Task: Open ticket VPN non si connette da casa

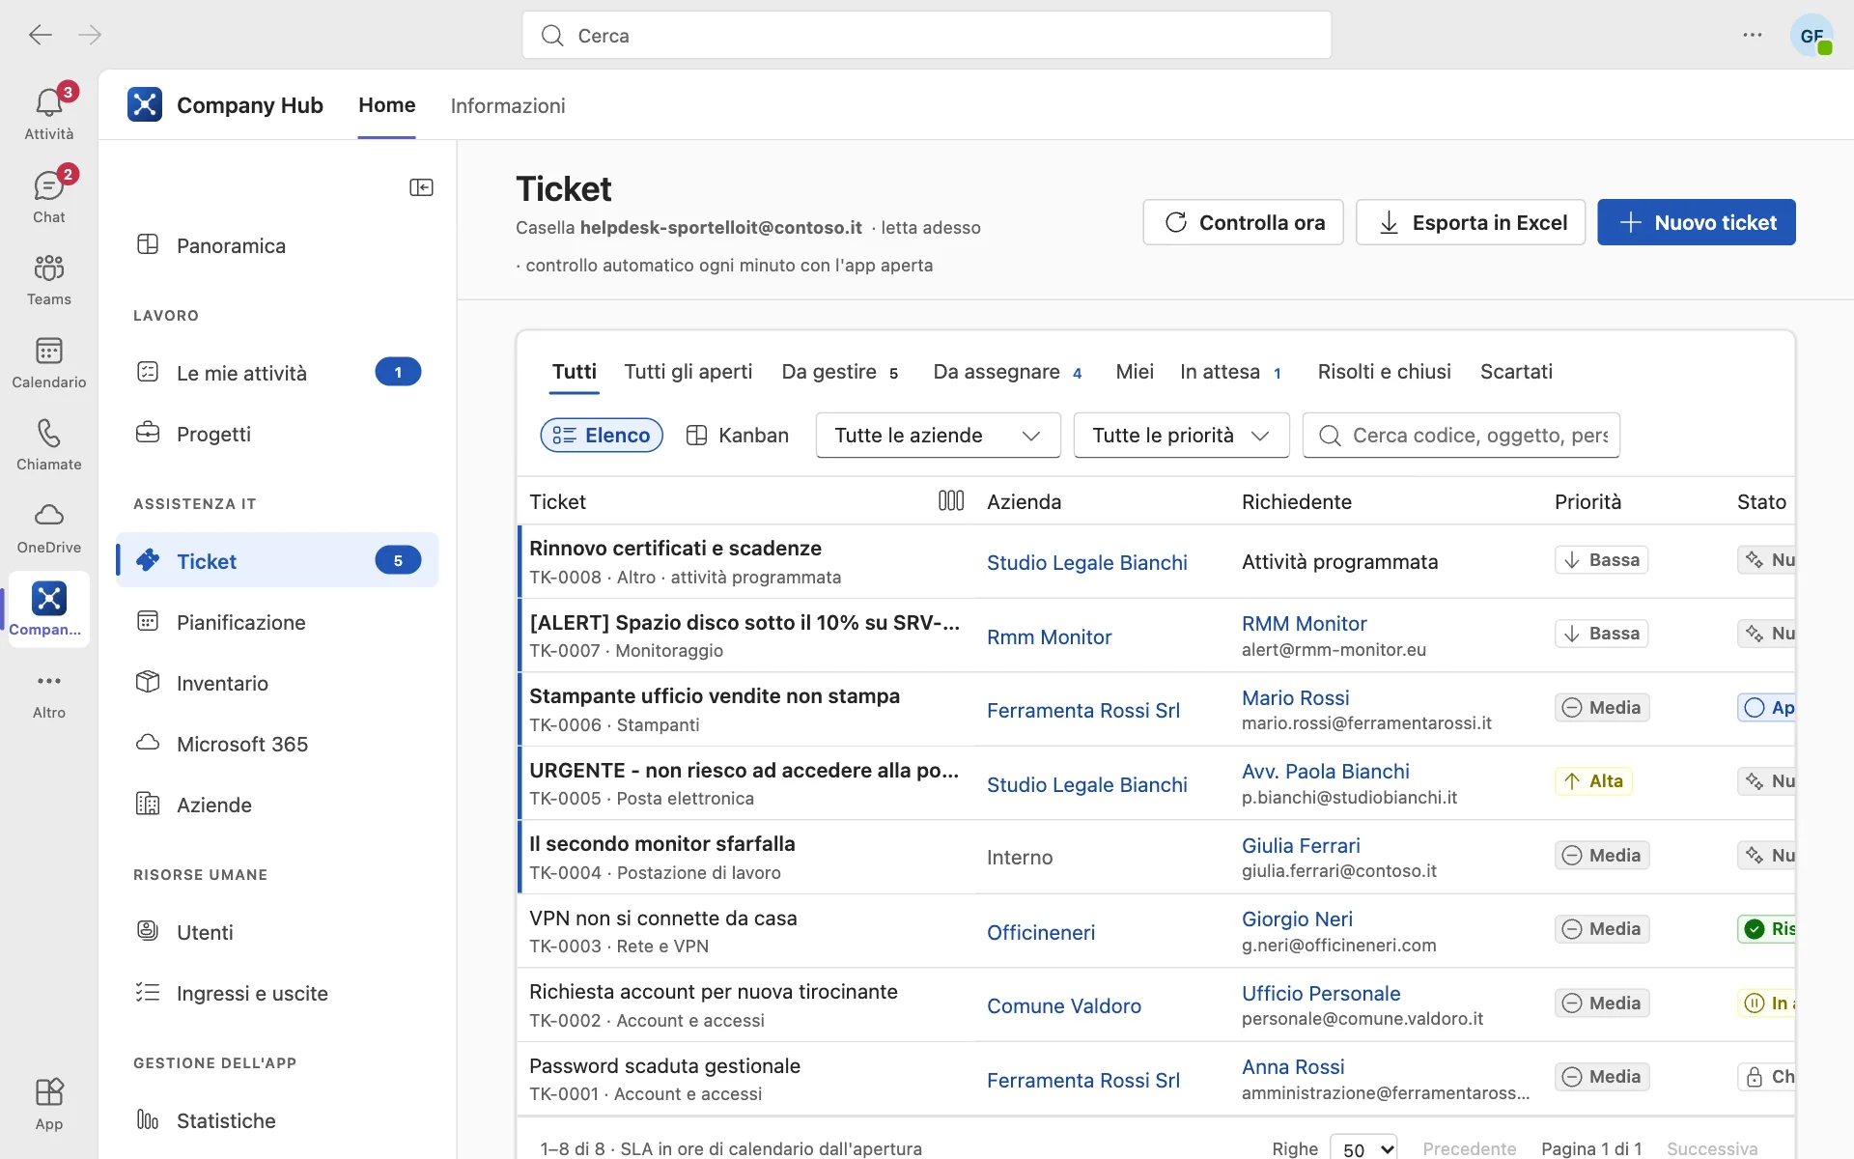Action: [662, 918]
